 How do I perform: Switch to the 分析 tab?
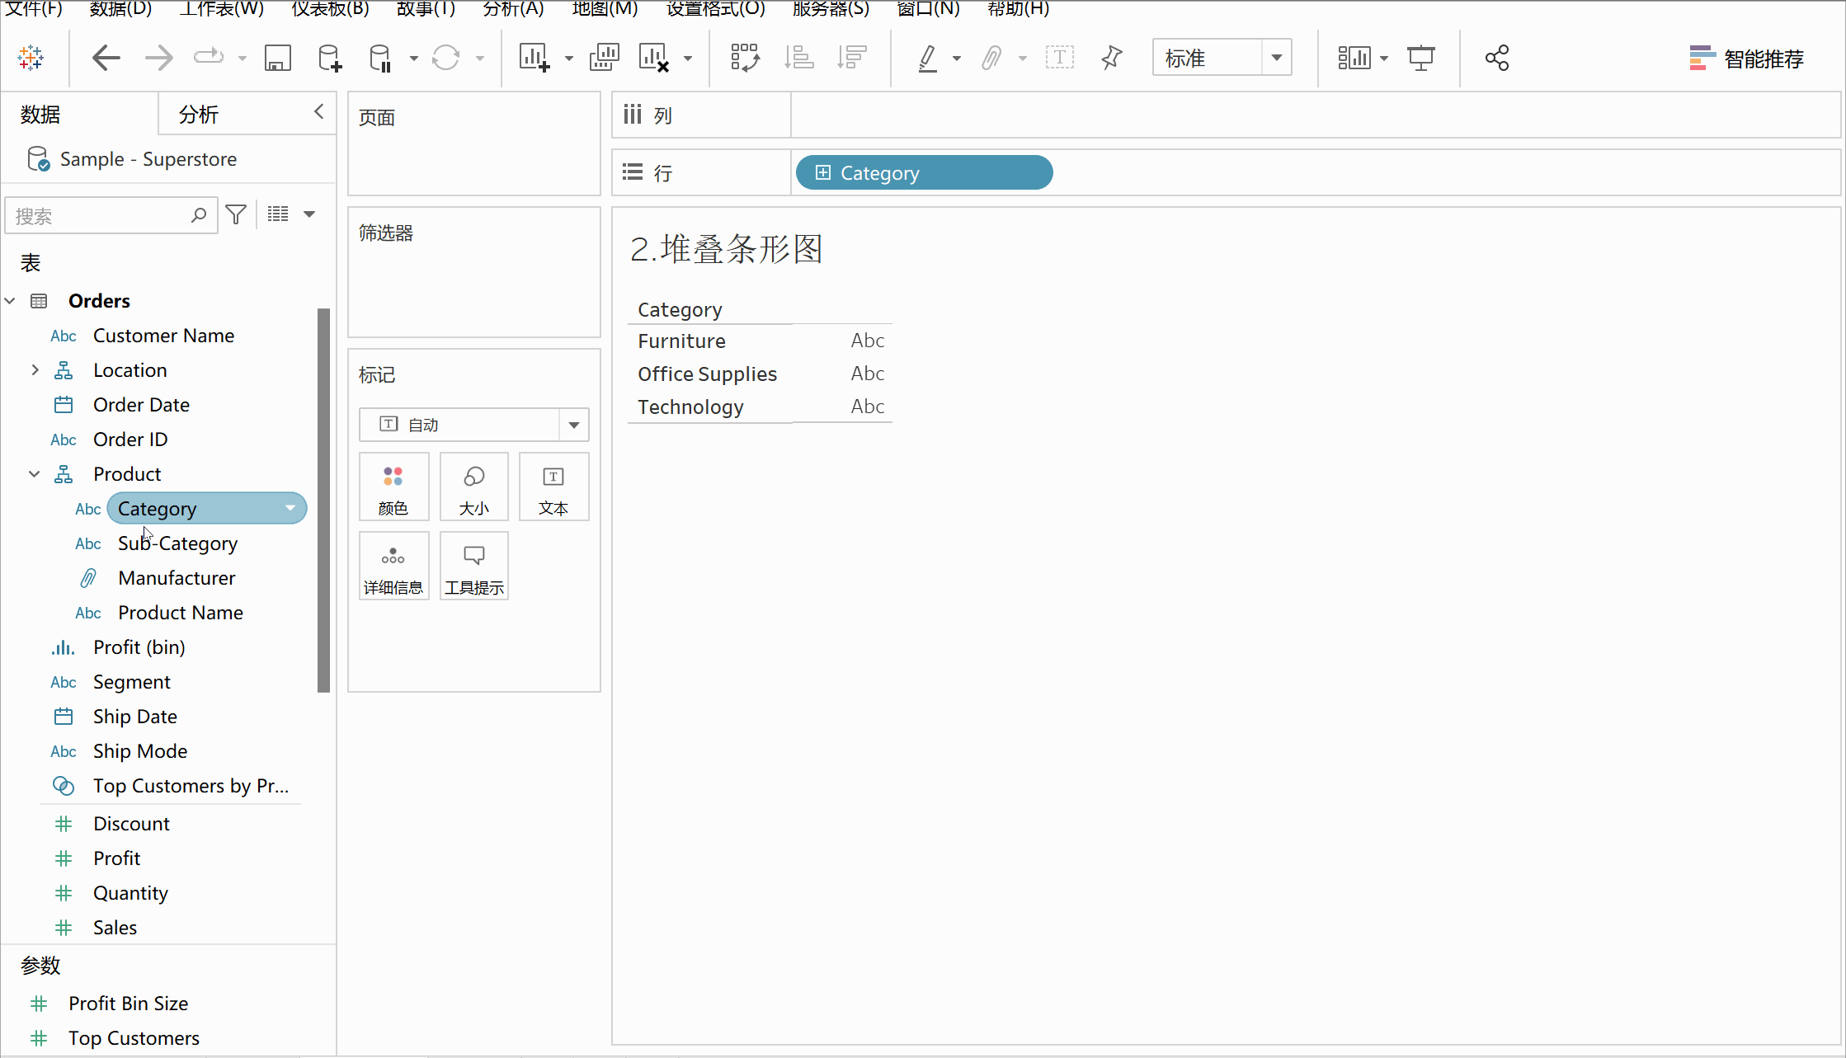[x=199, y=115]
